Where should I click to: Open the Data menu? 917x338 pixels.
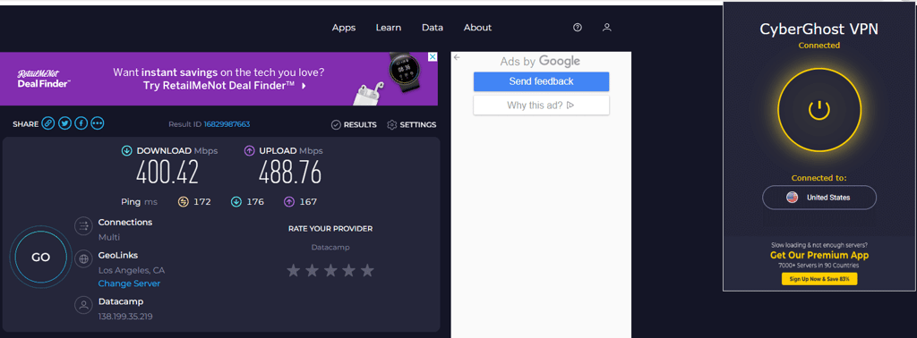click(433, 28)
